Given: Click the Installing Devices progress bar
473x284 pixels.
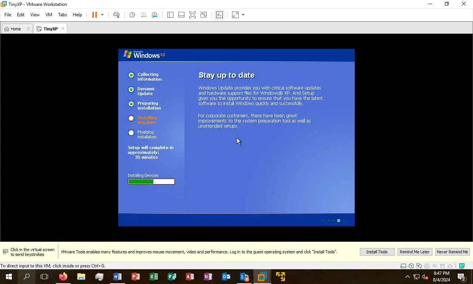Looking at the screenshot, I should tap(151, 182).
